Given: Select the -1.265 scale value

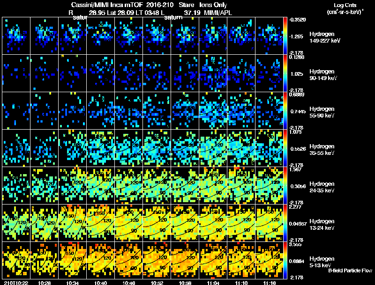Looking at the screenshot, I should (296, 37).
